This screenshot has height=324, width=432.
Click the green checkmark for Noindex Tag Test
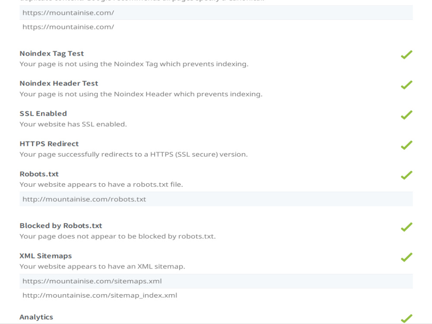[407, 54]
